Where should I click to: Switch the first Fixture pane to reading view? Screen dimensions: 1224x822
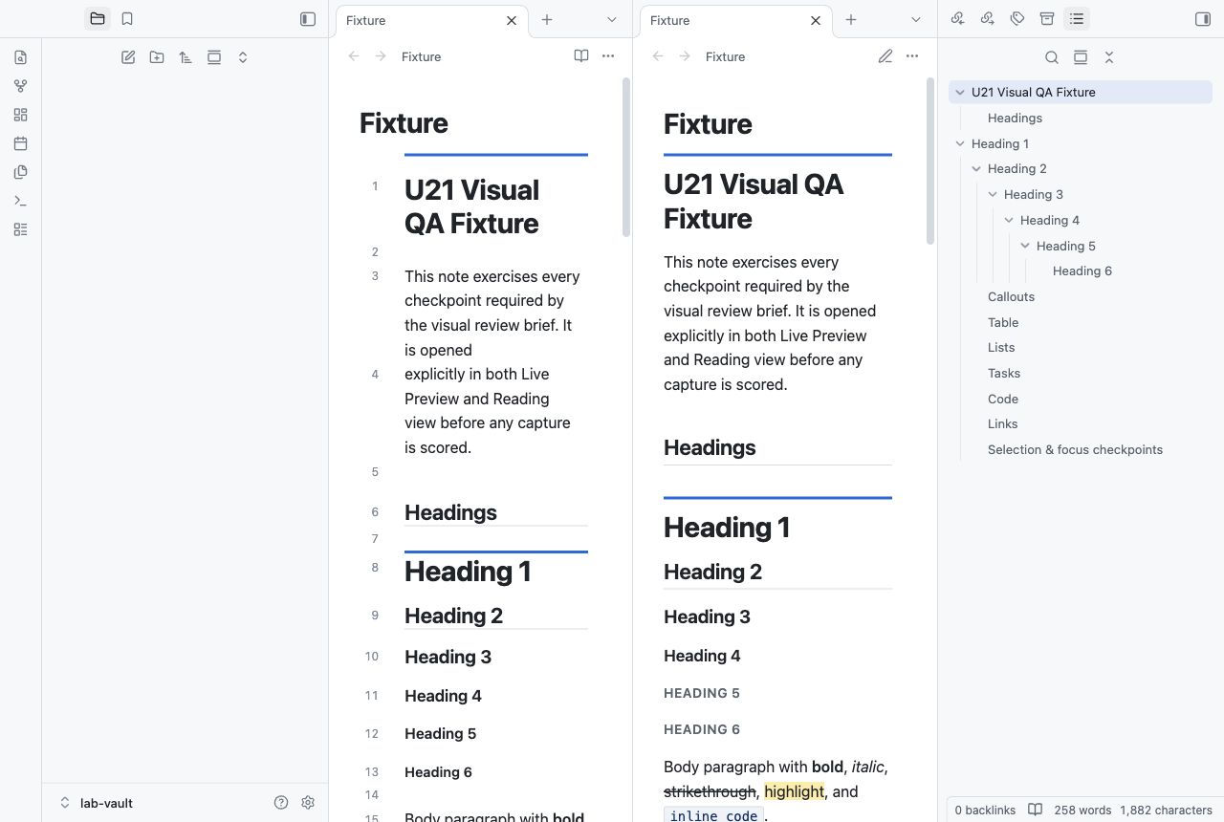581,56
